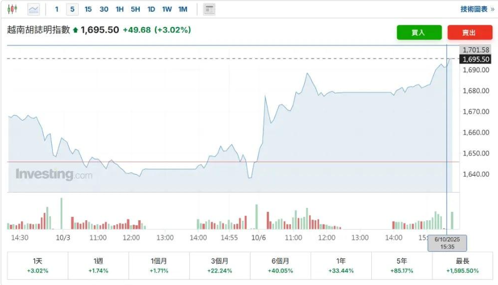The width and height of the screenshot is (498, 285).
Task: Select the 最長 maximum range tab
Action: pyautogui.click(x=463, y=266)
